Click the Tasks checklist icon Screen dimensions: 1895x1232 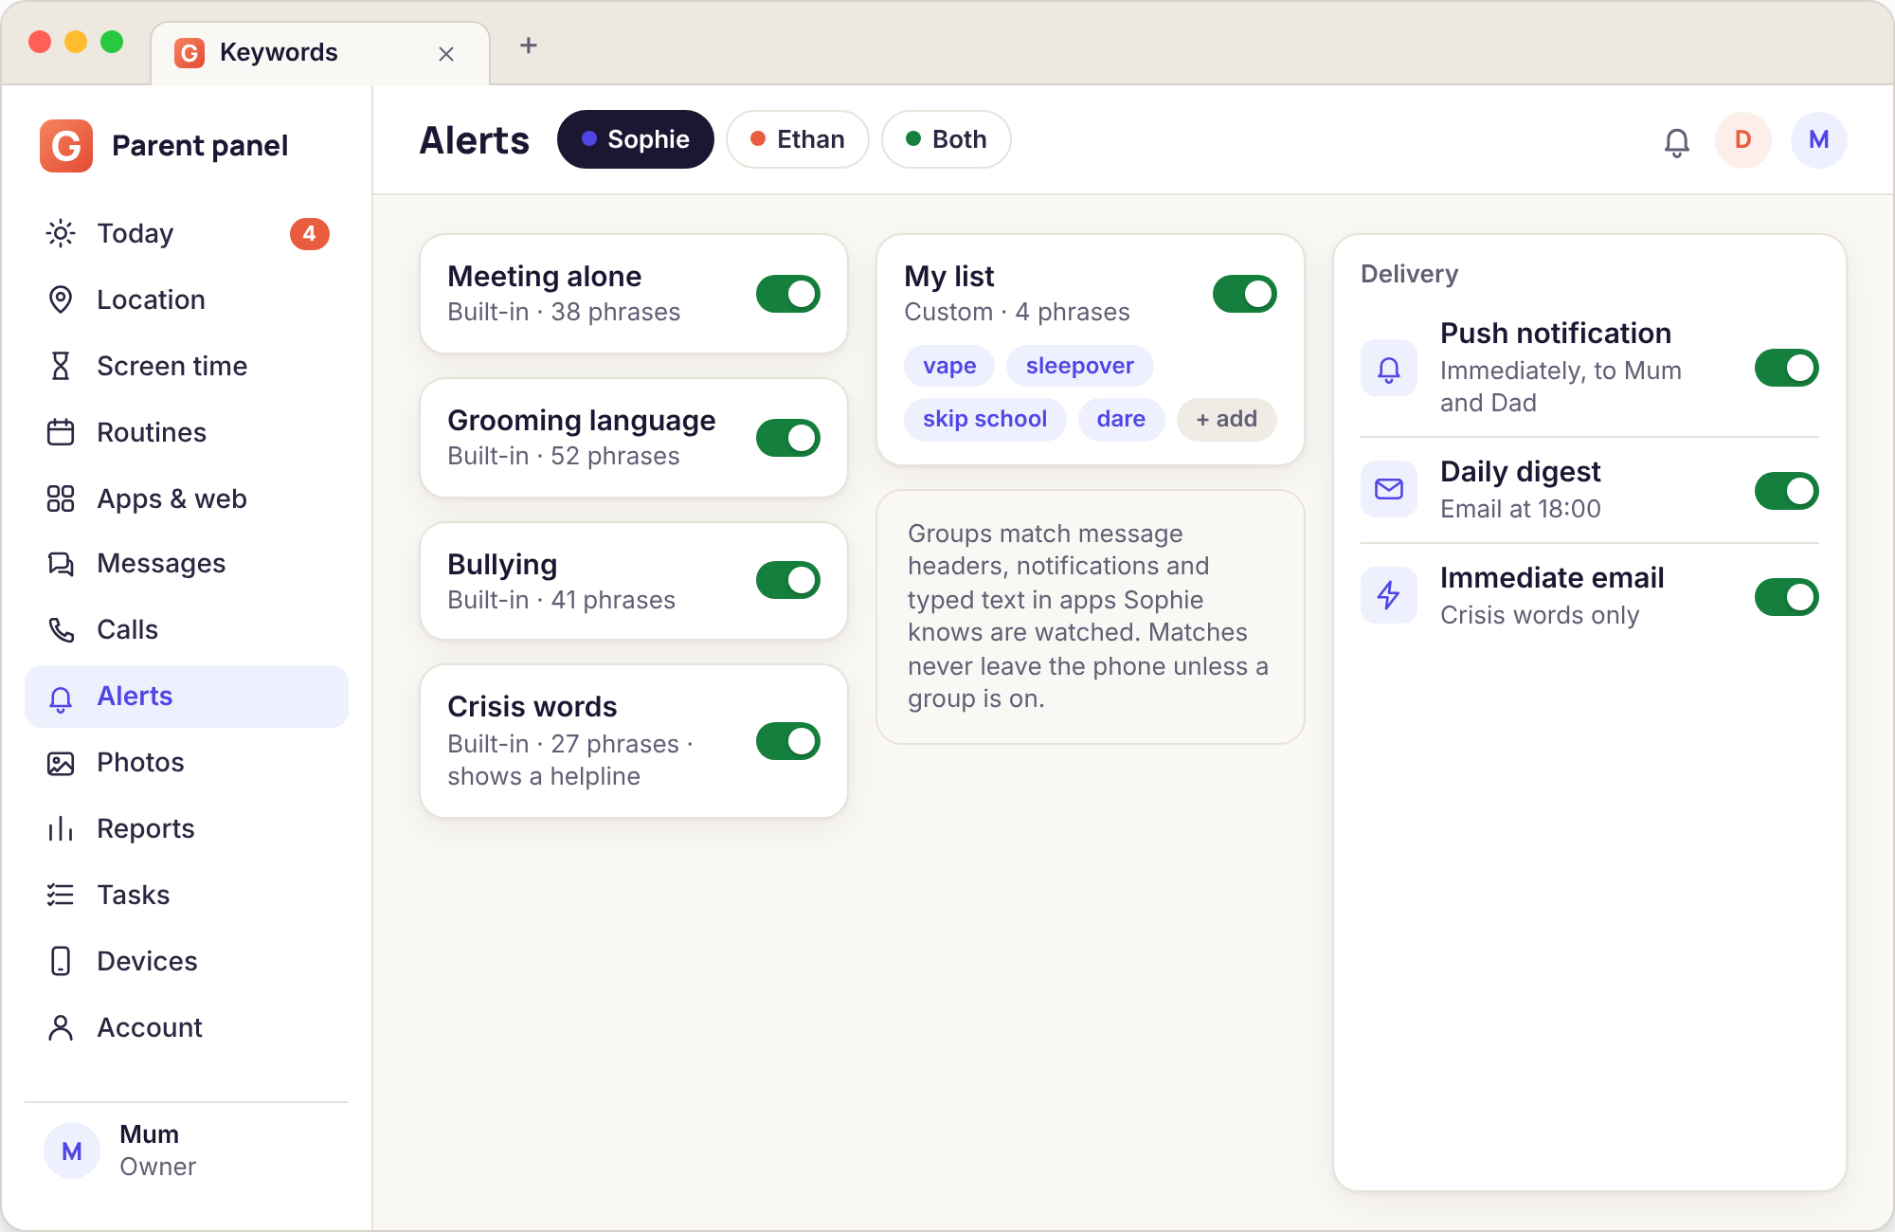coord(61,895)
